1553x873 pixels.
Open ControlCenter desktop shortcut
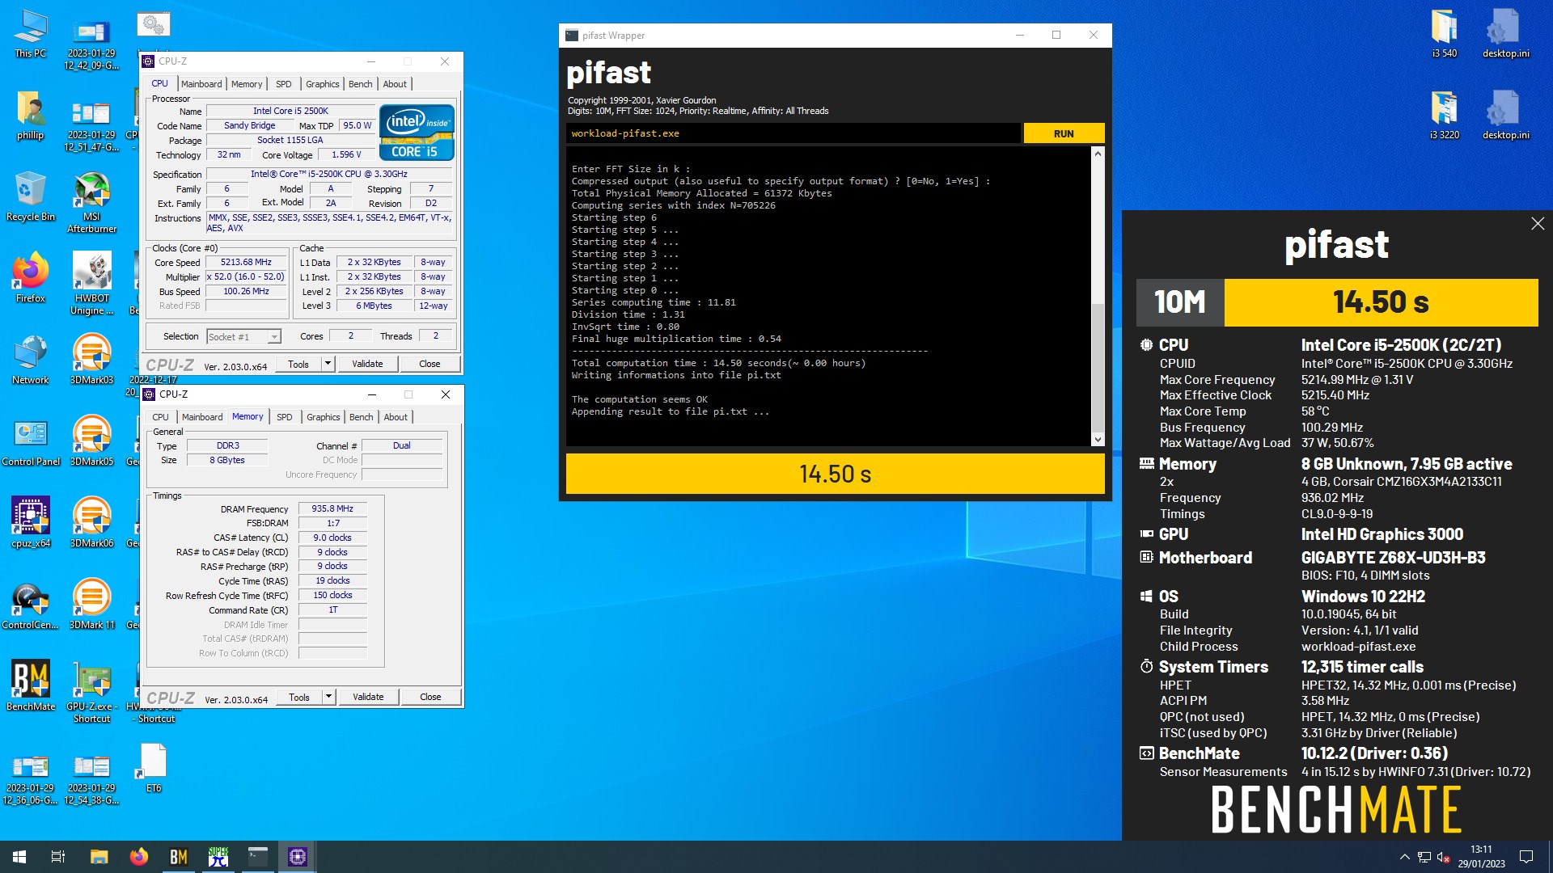point(31,605)
